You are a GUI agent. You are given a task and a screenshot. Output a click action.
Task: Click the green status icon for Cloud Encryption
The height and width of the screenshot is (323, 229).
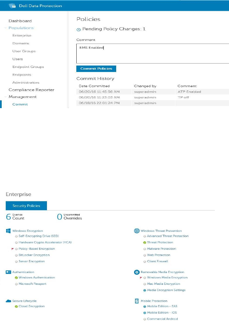point(16,306)
